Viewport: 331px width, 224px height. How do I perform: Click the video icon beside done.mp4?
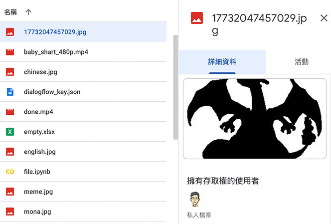coord(10,112)
